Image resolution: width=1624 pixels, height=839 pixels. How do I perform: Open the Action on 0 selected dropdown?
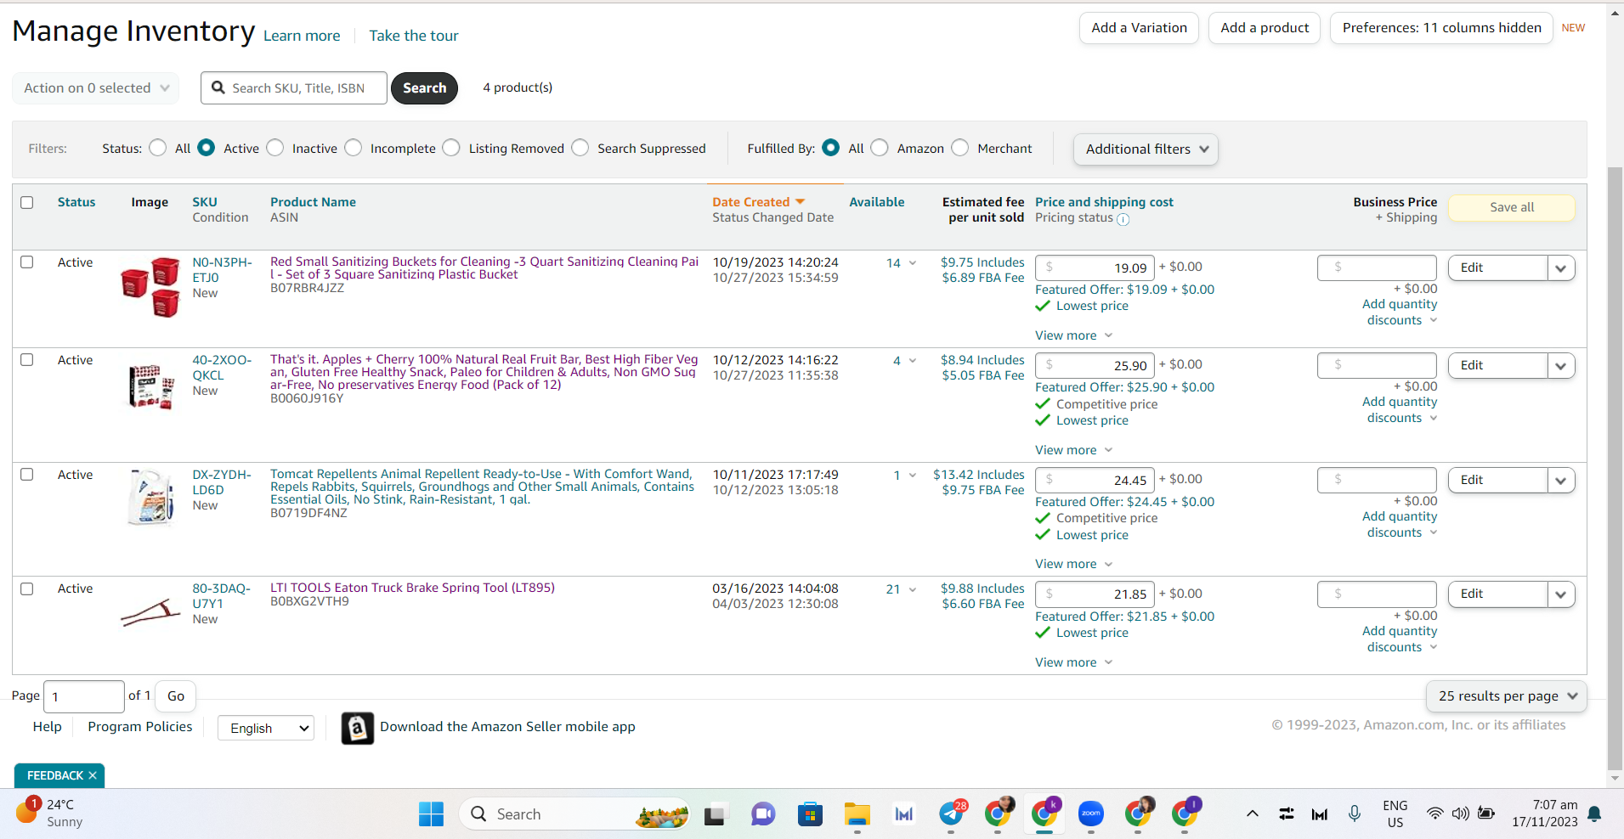pyautogui.click(x=95, y=88)
